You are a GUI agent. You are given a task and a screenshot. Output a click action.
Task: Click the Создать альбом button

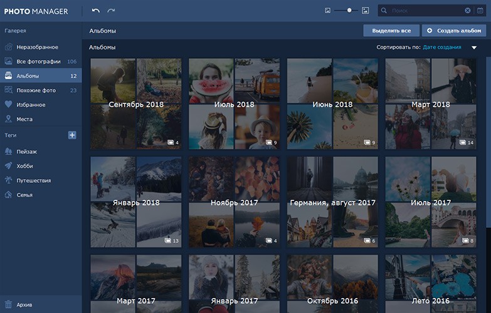454,31
